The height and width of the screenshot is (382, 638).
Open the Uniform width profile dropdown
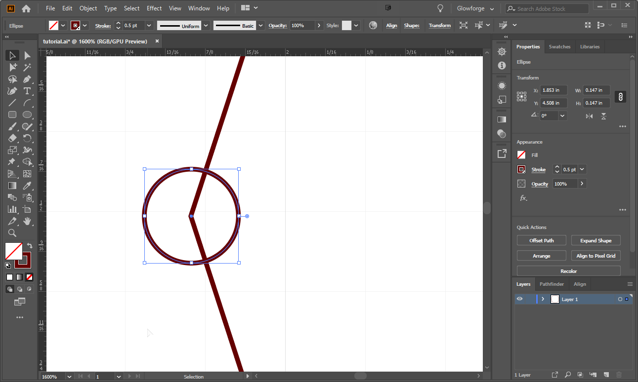(x=206, y=25)
